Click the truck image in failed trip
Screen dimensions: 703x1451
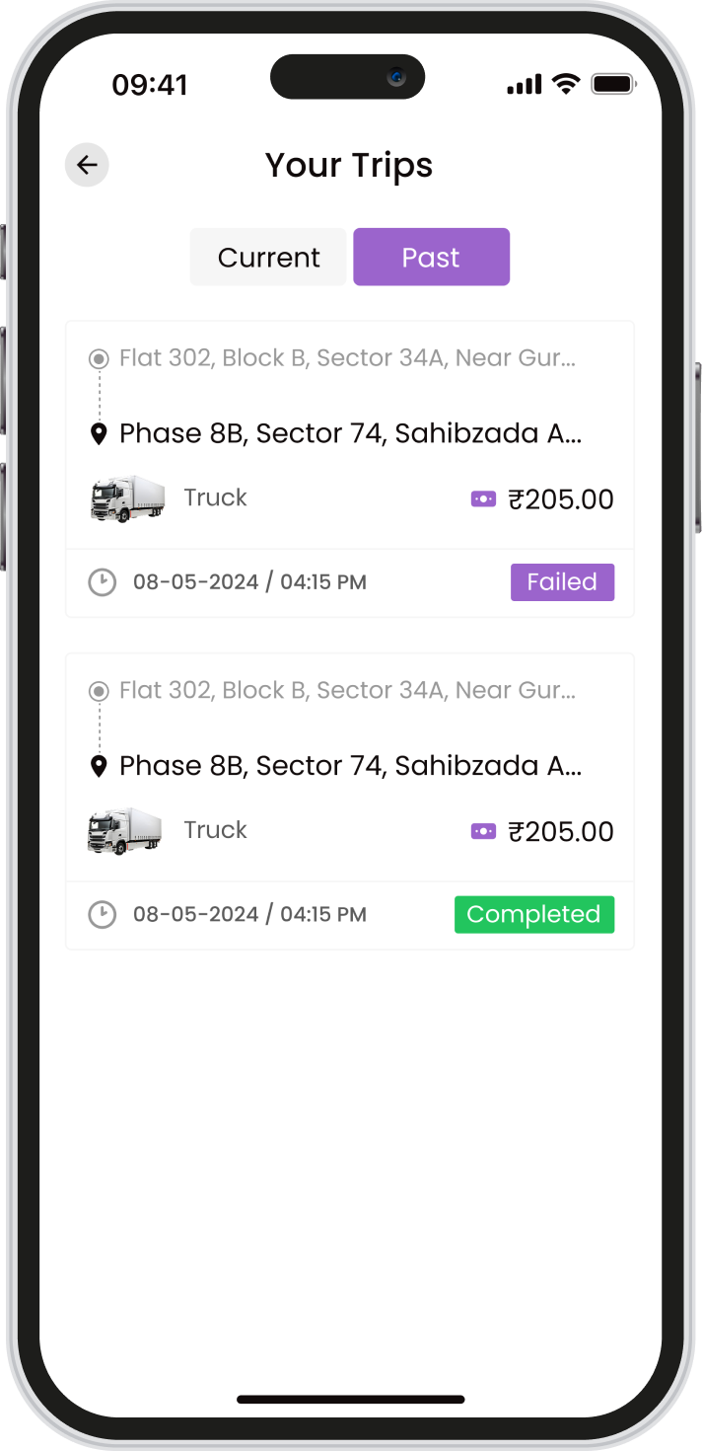coord(127,498)
